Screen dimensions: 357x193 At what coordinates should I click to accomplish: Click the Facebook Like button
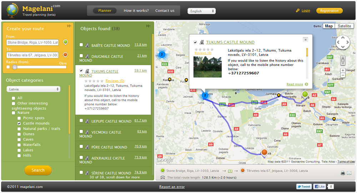click(x=320, y=187)
